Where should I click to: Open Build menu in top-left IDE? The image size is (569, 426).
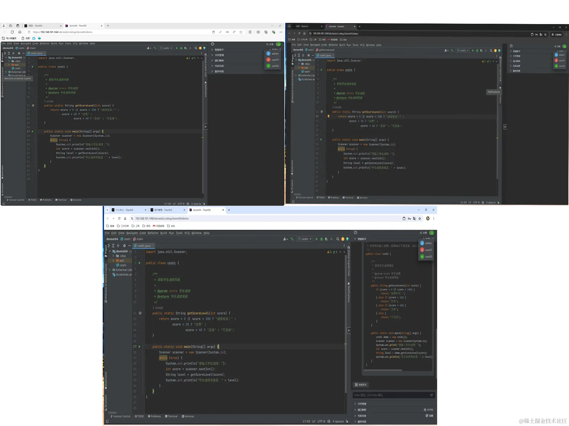tap(54, 43)
